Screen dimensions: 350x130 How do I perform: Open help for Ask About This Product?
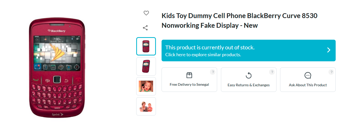tap(331, 72)
